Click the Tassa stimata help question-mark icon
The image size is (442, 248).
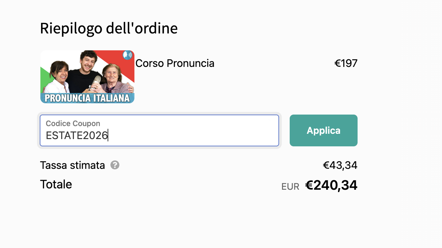115,165
